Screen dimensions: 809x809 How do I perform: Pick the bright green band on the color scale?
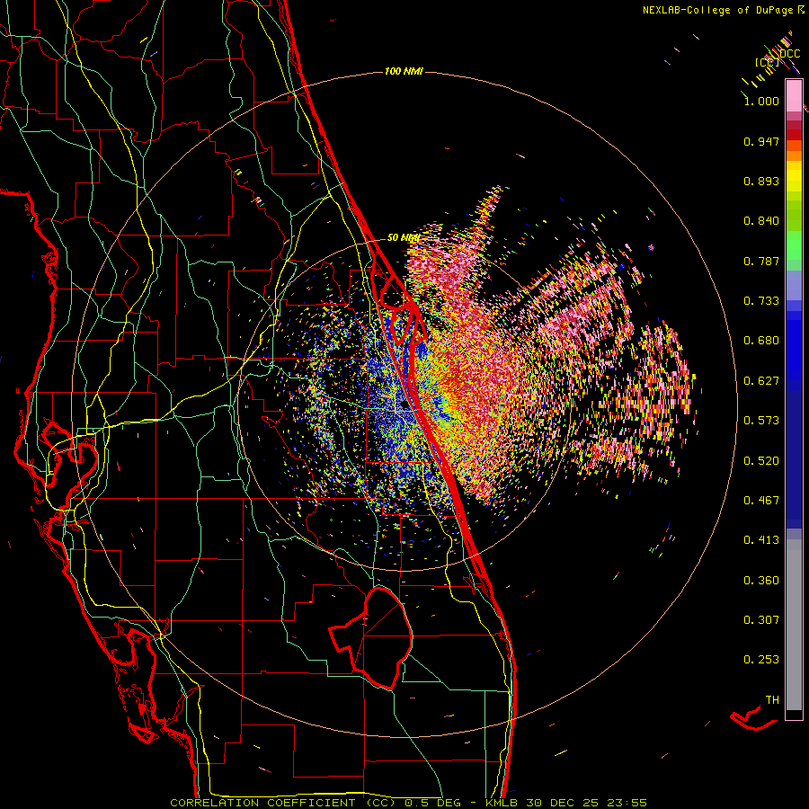click(x=794, y=245)
